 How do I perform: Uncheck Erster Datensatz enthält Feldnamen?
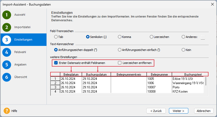pyautogui.click(x=56, y=63)
